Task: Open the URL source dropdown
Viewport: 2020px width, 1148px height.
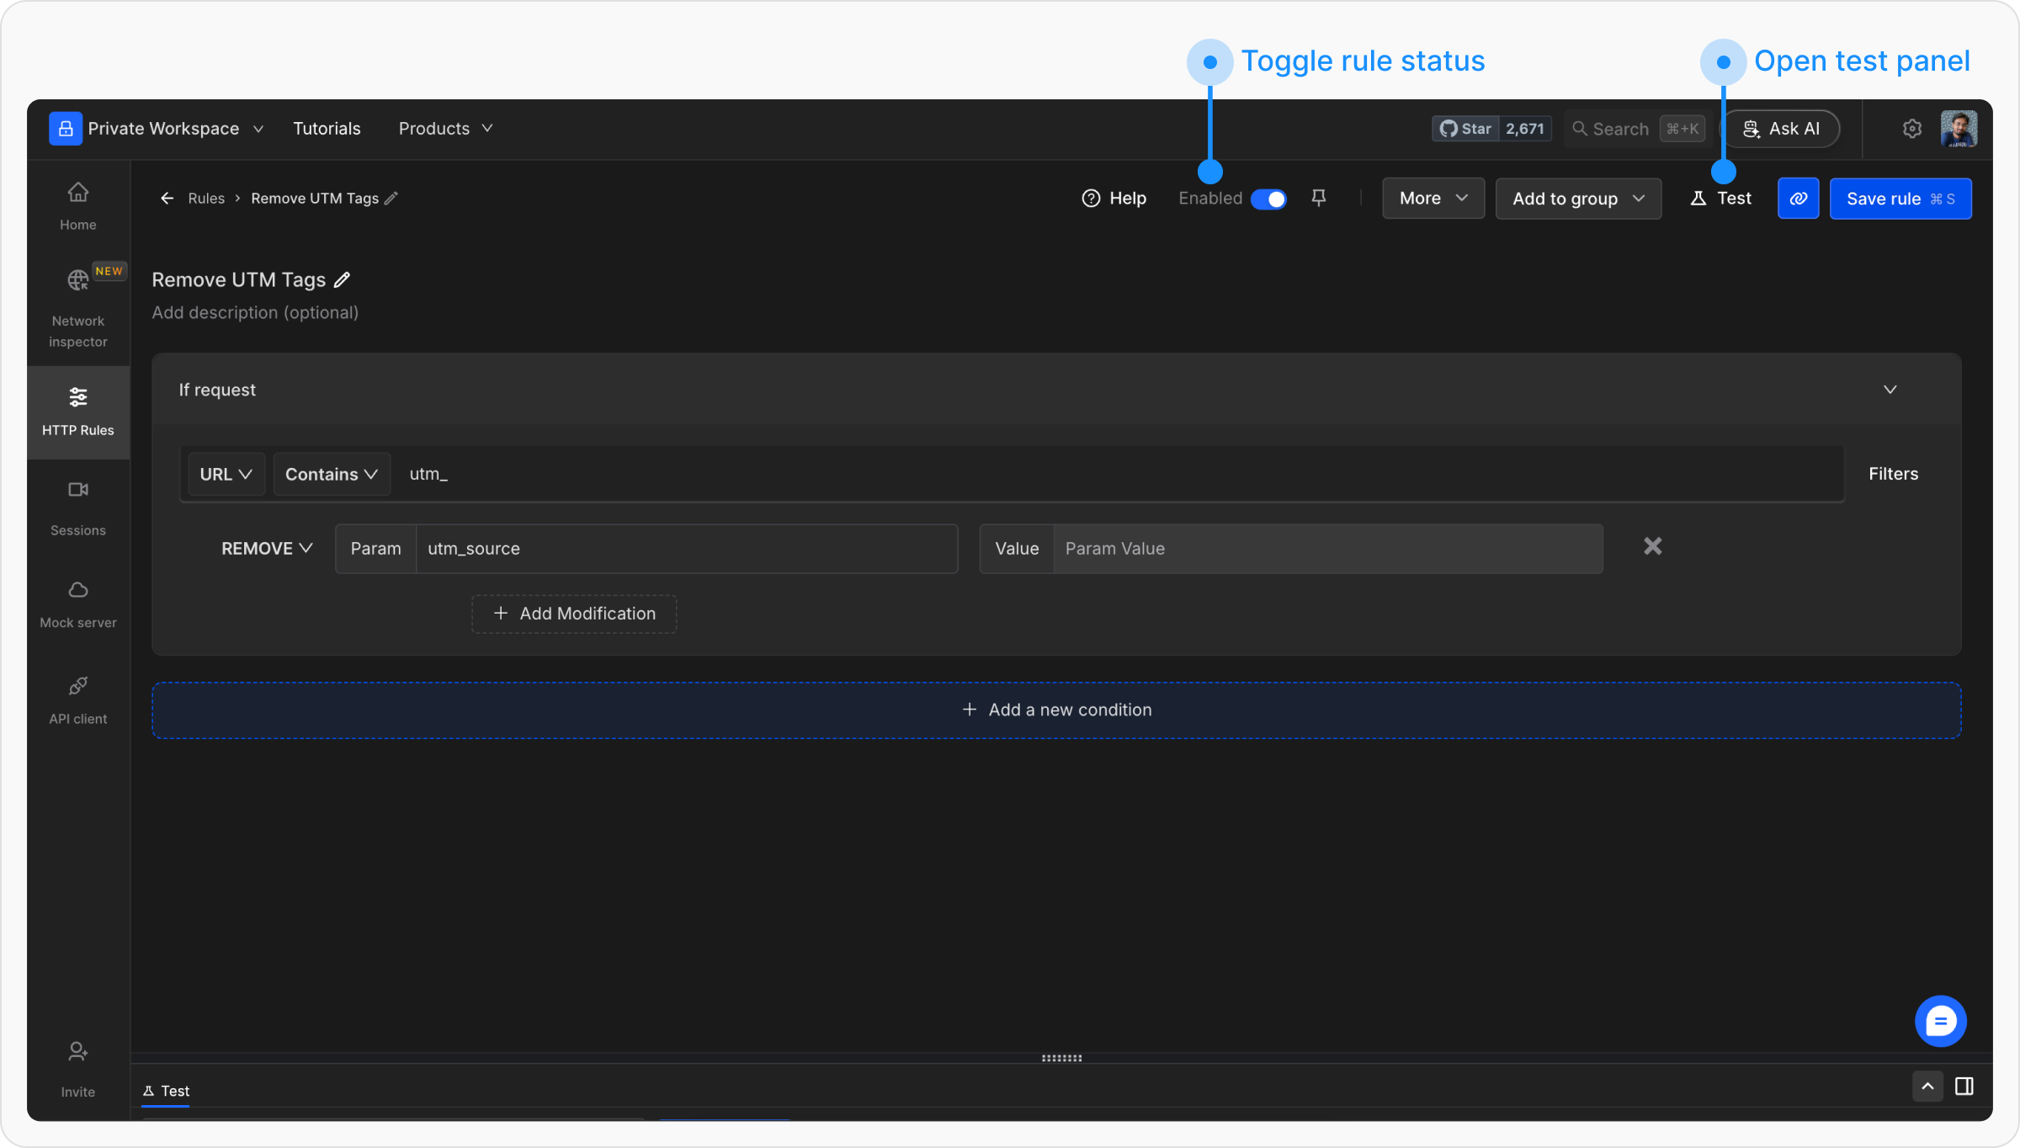Action: (226, 474)
